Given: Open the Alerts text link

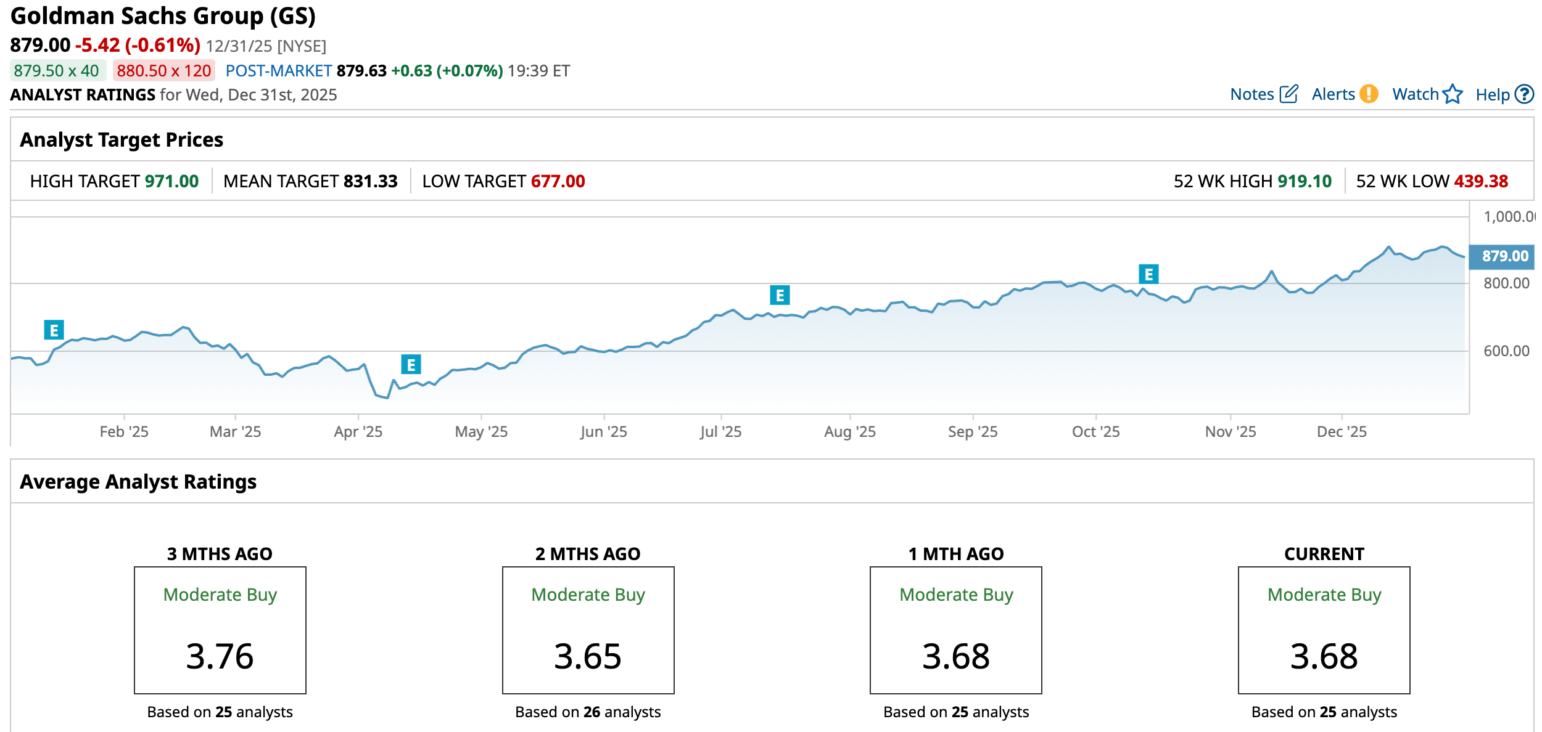Looking at the screenshot, I should [1333, 94].
